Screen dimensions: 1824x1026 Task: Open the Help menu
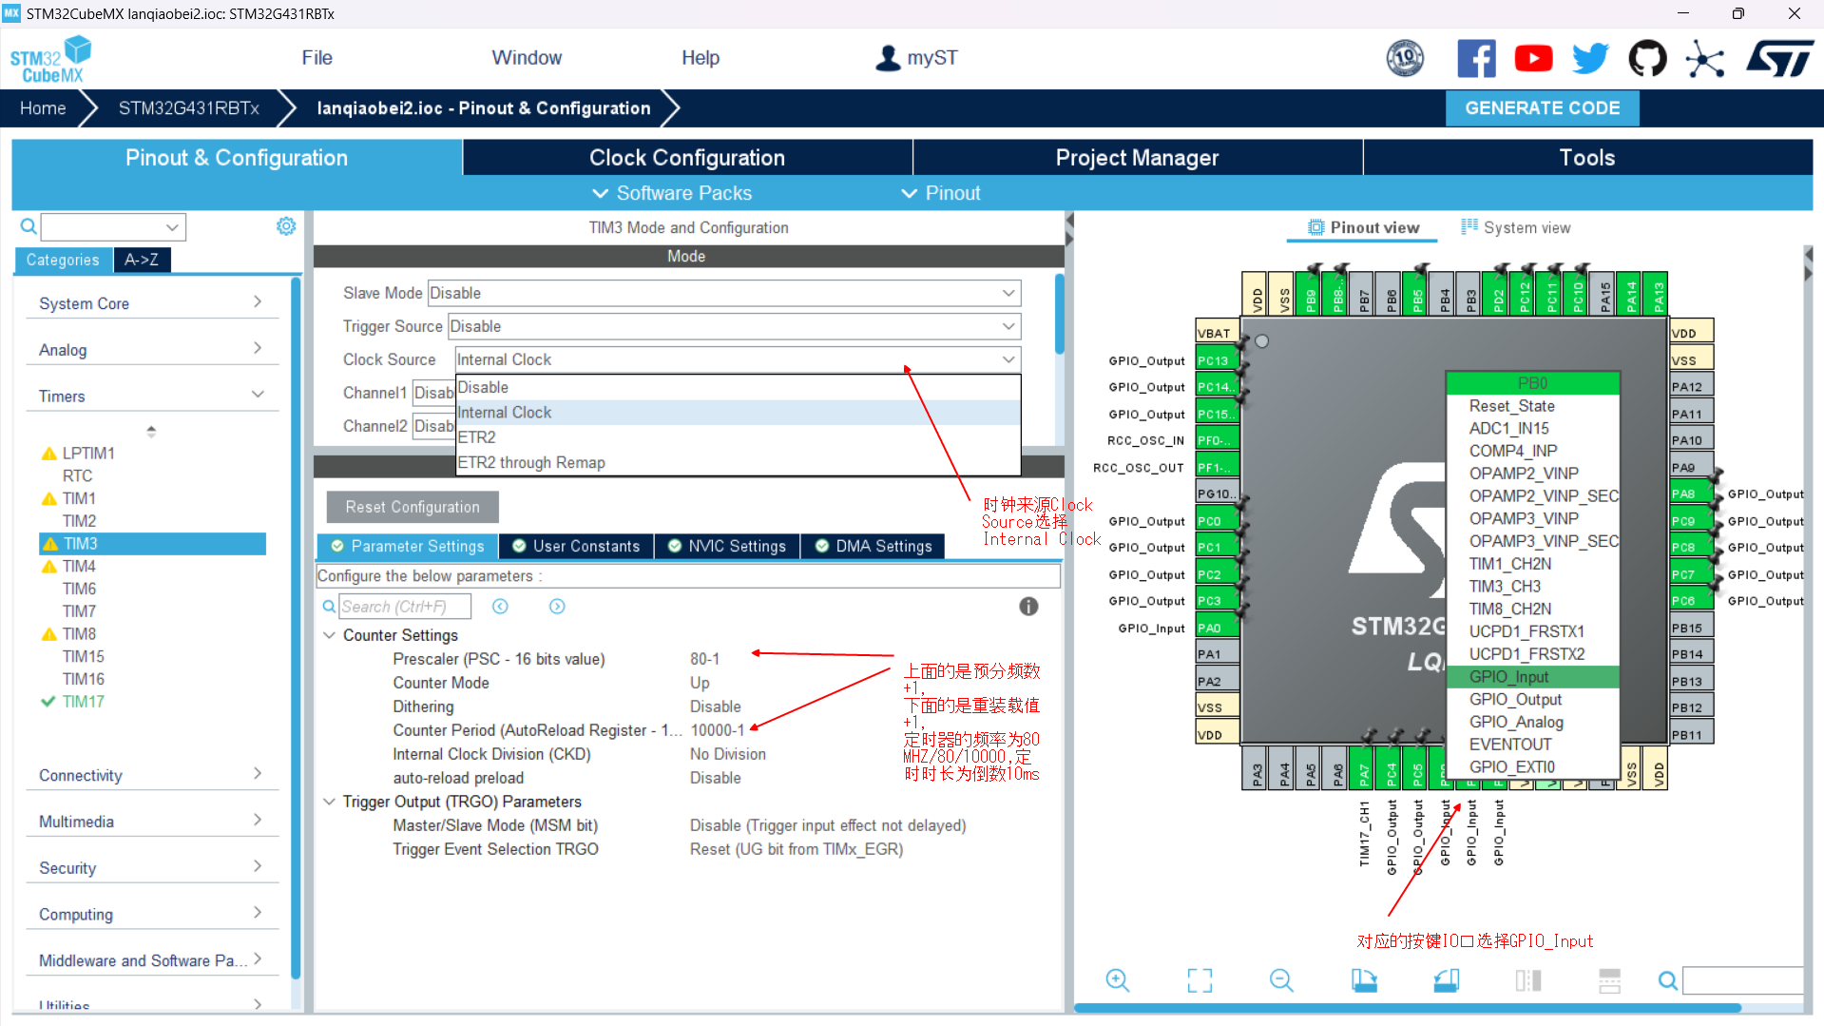(x=701, y=58)
